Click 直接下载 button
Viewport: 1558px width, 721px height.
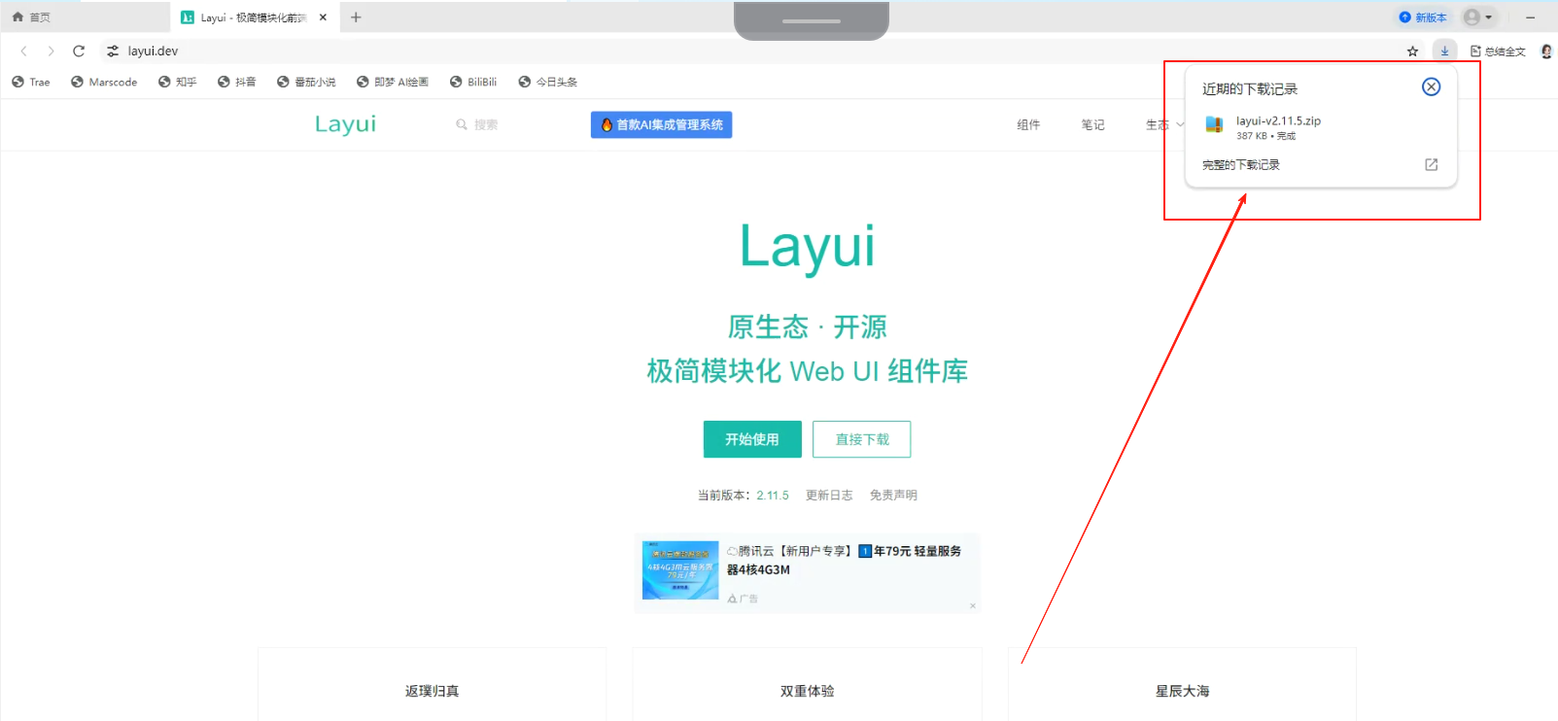[862, 439]
